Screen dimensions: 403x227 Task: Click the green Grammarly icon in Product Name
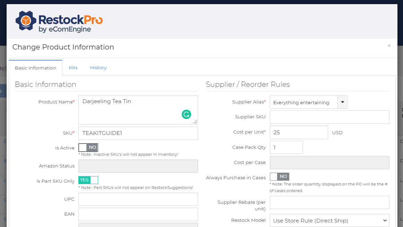click(186, 115)
